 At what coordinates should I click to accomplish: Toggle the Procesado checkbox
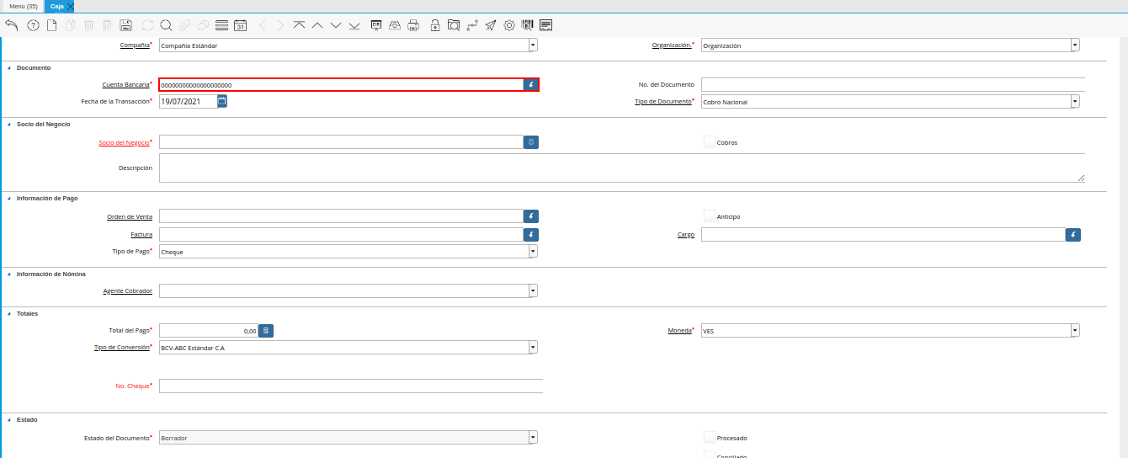point(709,438)
